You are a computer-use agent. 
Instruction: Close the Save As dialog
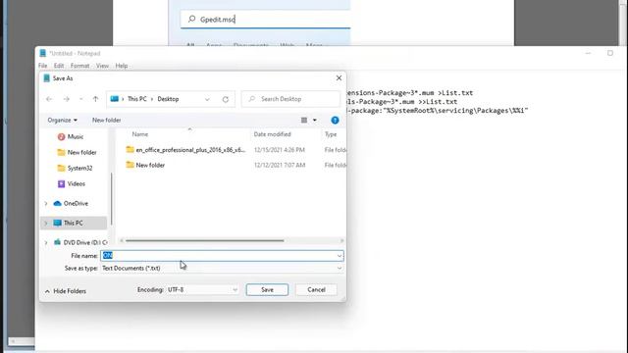pos(339,78)
